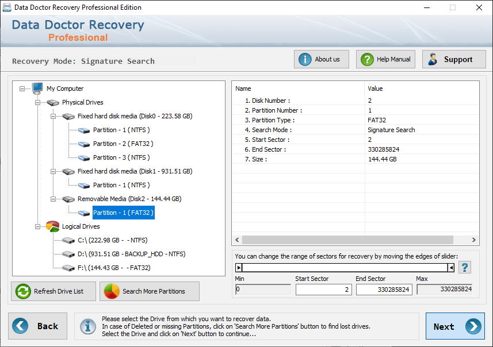Screen dimensions: 493x347
Task: Click the sector range slider track
Action: 345,268
